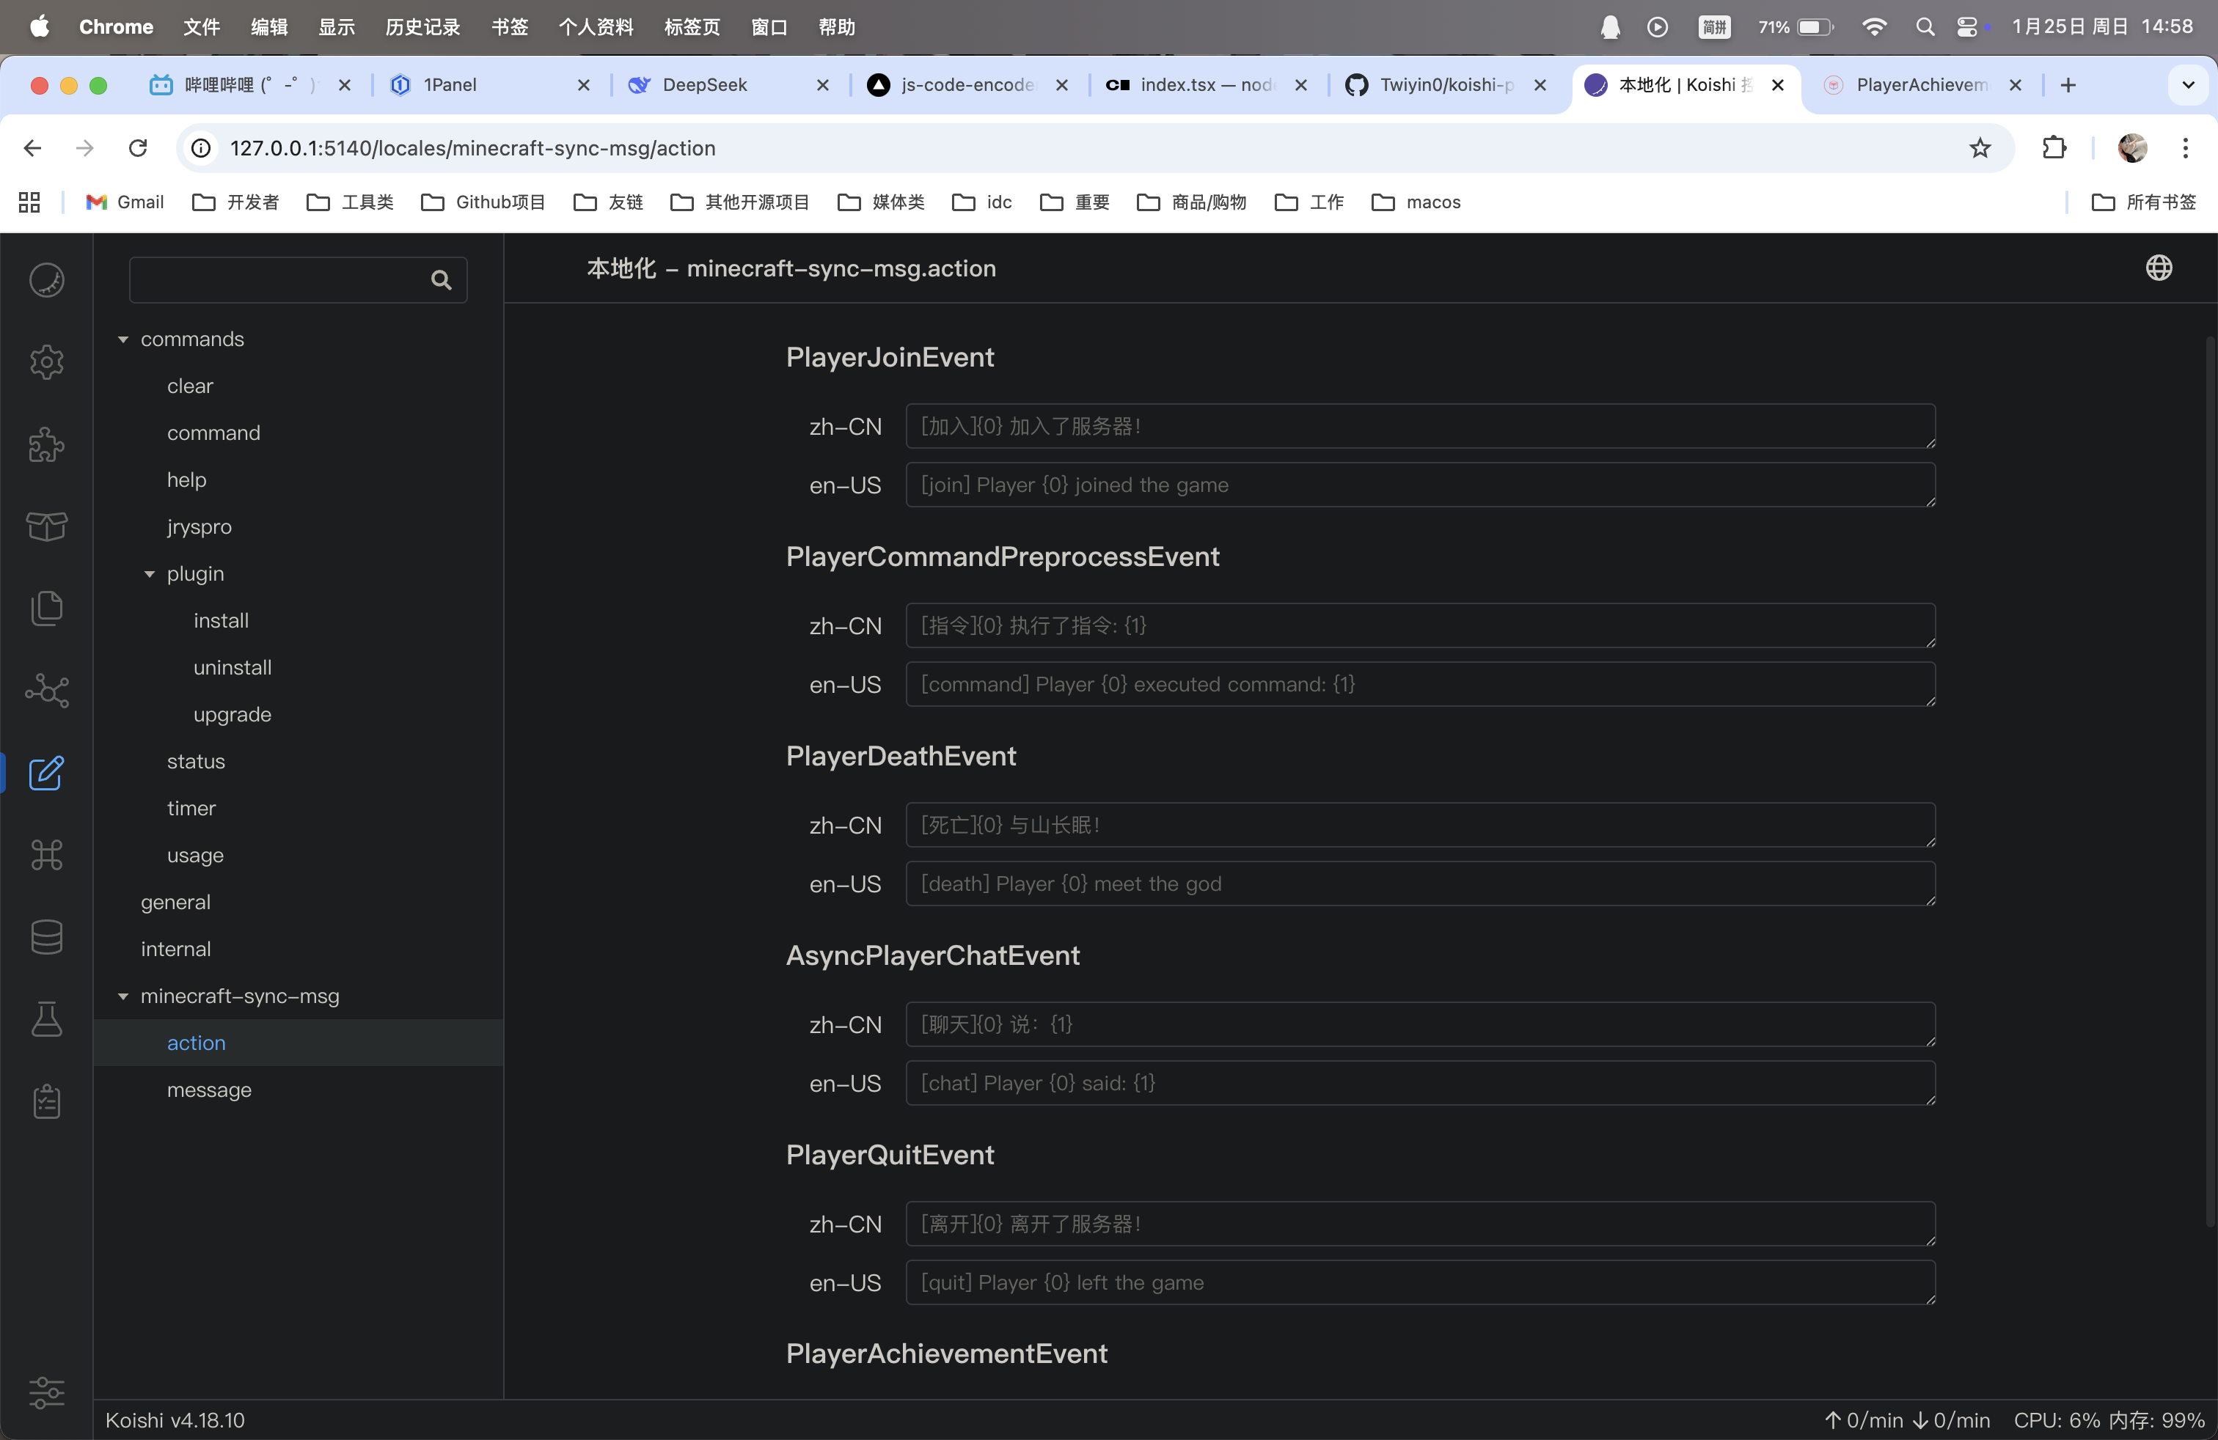Open the gear settings sidebar icon
Screen dimensions: 2218x1440
(x=45, y=362)
